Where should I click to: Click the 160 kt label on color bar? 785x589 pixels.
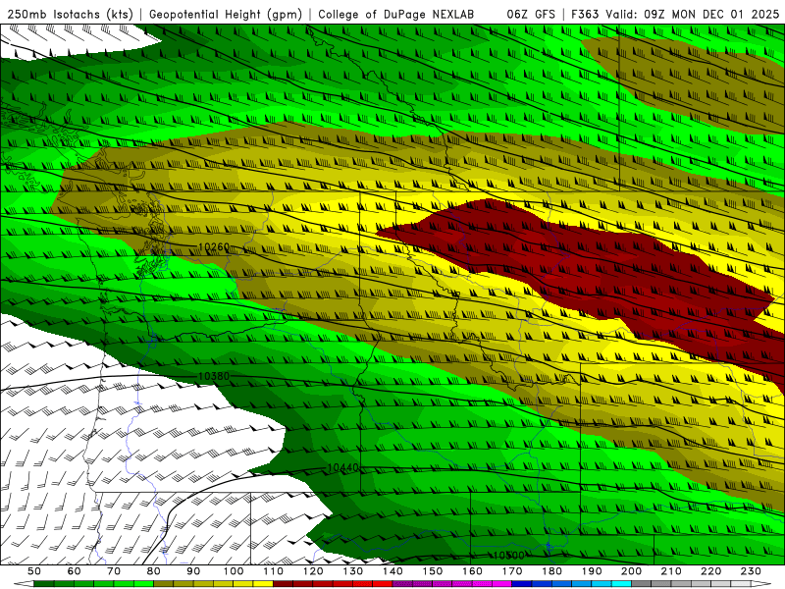tap(472, 571)
